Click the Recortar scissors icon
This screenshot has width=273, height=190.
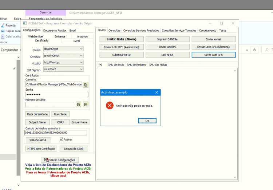click(3, 25)
